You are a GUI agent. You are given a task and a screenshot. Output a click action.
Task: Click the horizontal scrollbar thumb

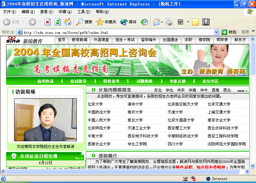(x=123, y=171)
